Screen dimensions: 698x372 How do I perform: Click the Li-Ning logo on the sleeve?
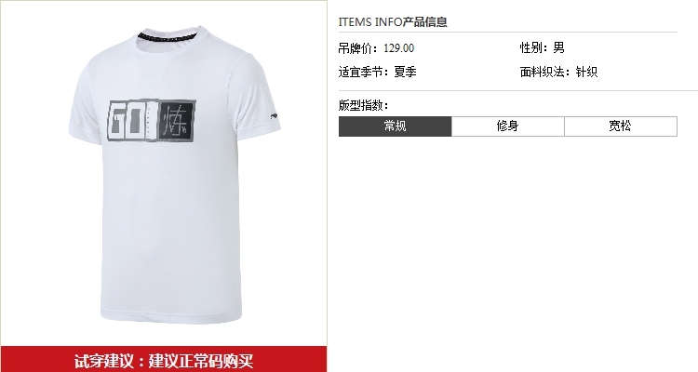pyautogui.click(x=275, y=115)
